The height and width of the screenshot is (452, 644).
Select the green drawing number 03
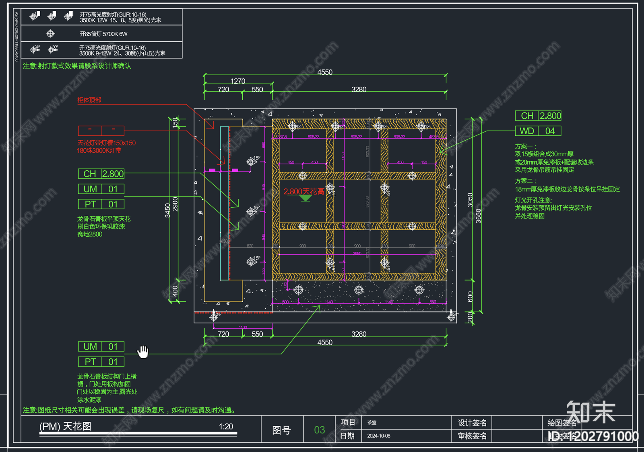click(320, 430)
